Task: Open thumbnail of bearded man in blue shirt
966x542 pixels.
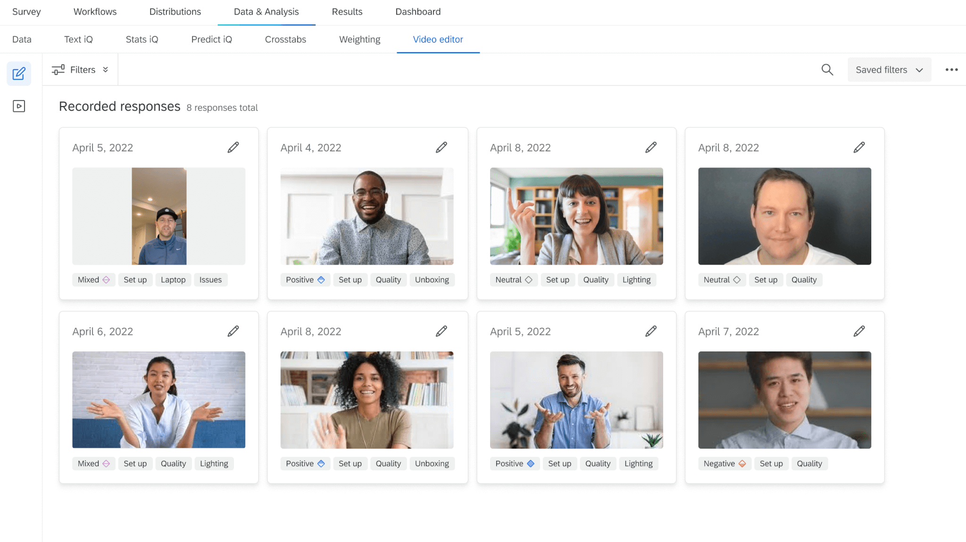Action: 576,400
